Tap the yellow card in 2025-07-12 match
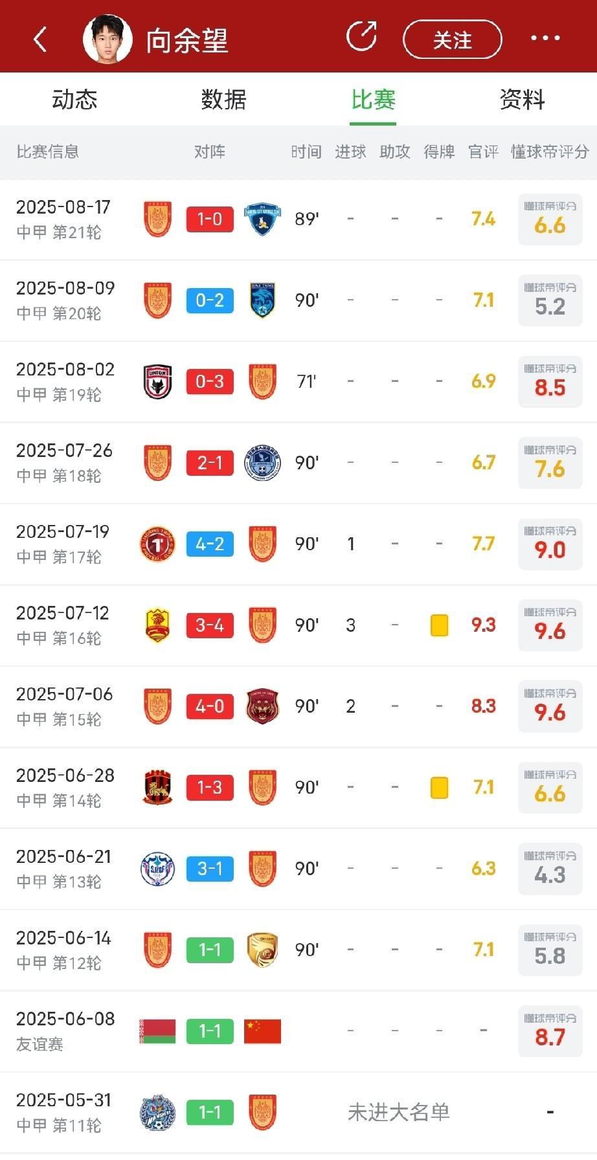The height and width of the screenshot is (1160, 597). point(439,625)
